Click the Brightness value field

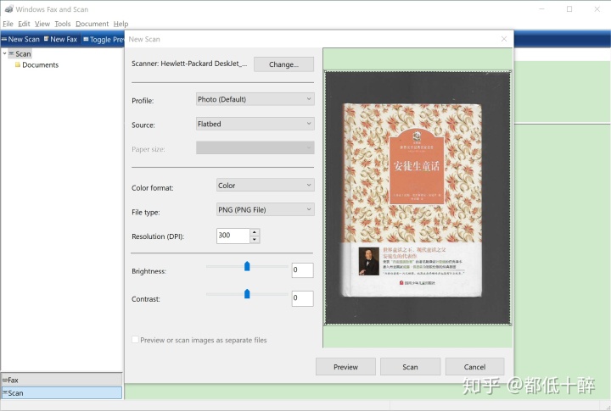pos(302,270)
